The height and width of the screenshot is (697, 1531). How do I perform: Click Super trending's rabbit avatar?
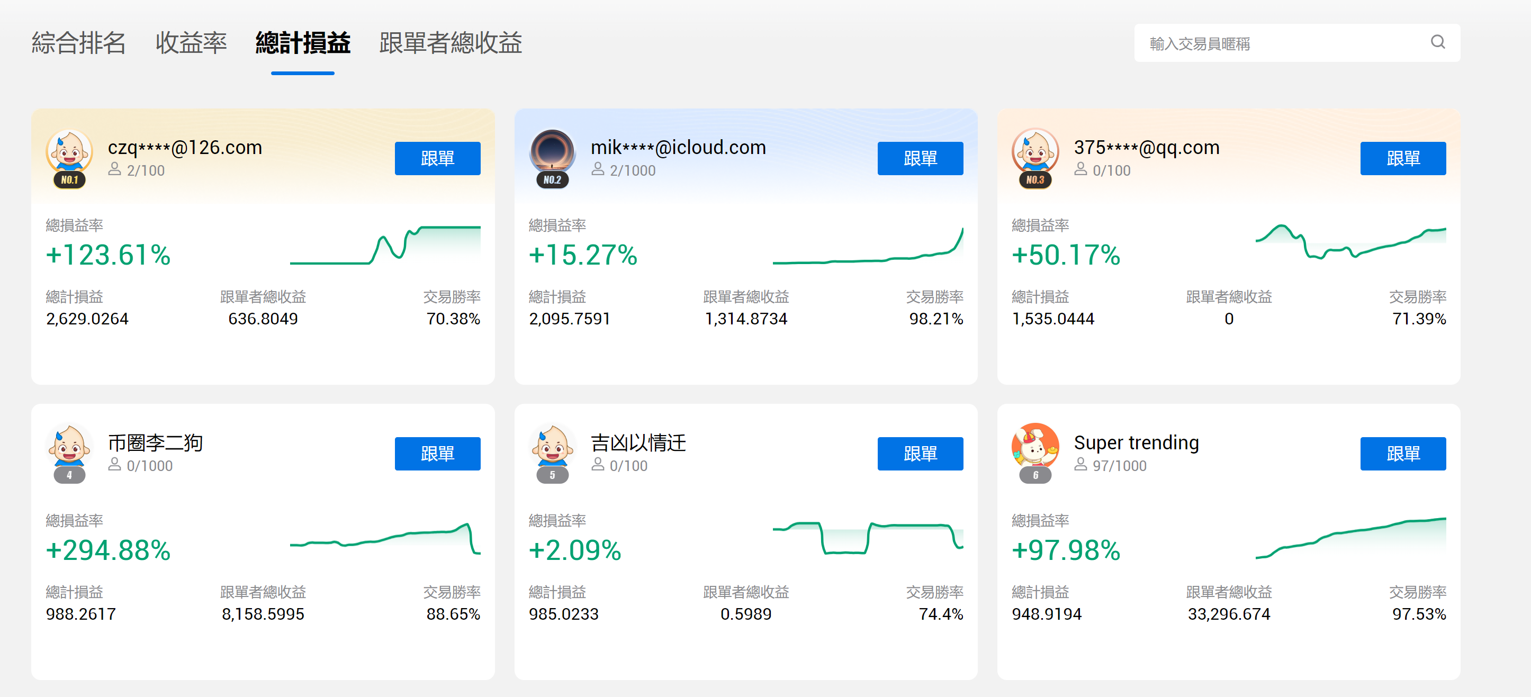tap(1035, 446)
